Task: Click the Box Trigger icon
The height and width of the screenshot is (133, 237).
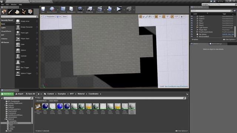Action: [18, 68]
